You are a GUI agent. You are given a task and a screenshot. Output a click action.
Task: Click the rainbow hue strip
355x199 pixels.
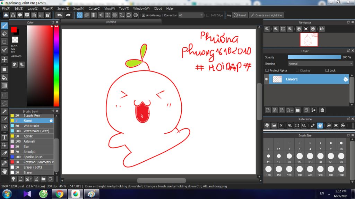coord(57,66)
